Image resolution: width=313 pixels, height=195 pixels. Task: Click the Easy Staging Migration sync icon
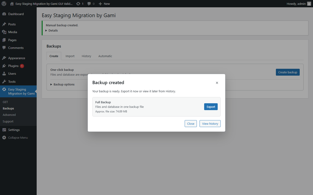(x=4, y=89)
